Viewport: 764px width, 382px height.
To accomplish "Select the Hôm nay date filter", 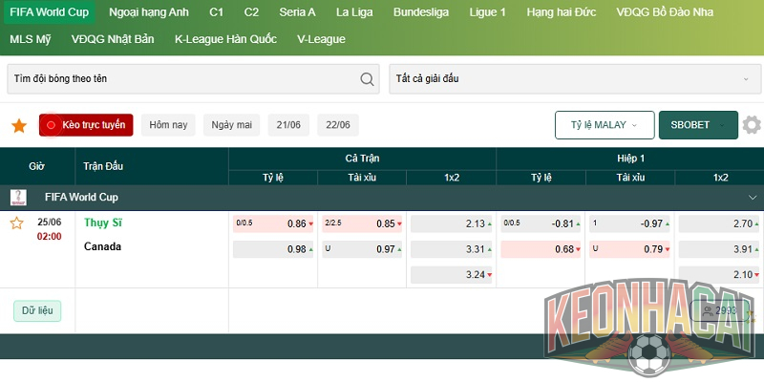I will 168,125.
